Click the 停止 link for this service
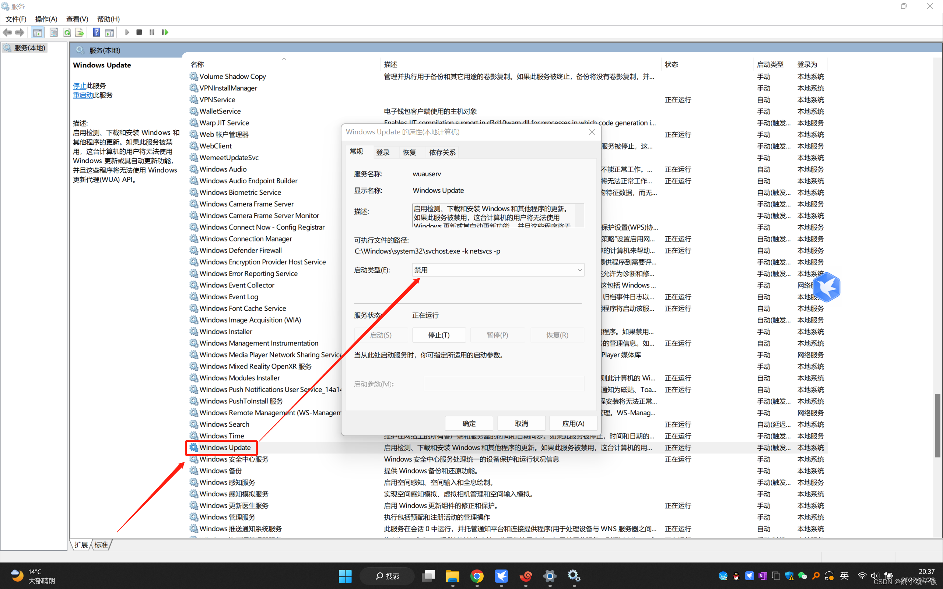This screenshot has width=943, height=589. pyautogui.click(x=80, y=86)
